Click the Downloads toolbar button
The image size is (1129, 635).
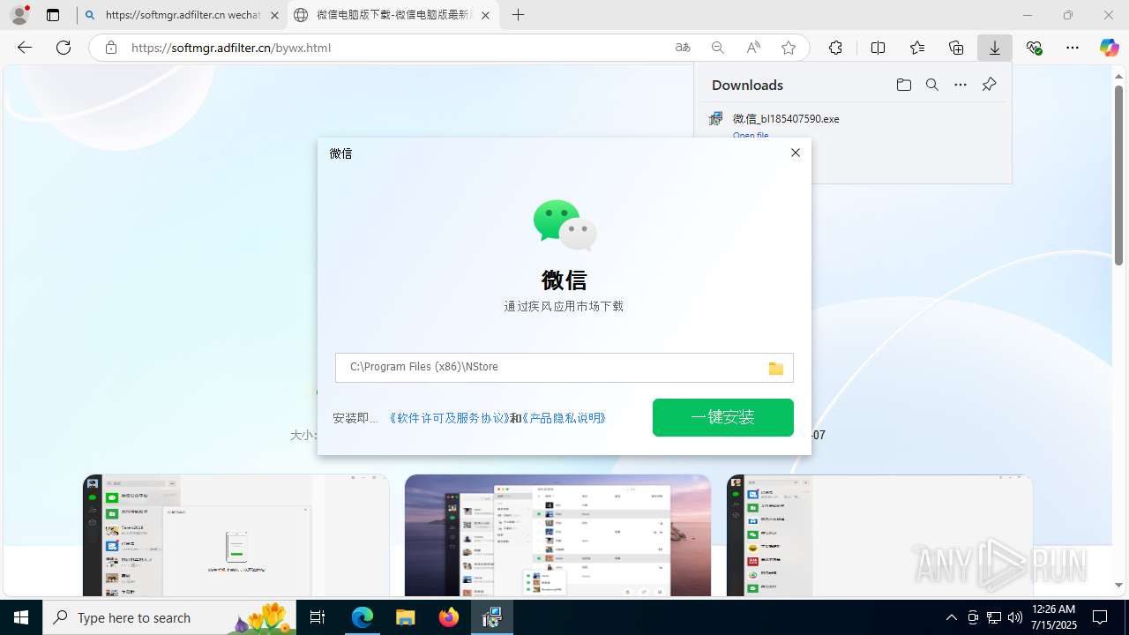coord(995,48)
